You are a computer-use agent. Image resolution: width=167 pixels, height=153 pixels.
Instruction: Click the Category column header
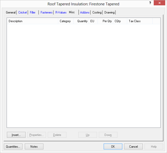(66, 21)
